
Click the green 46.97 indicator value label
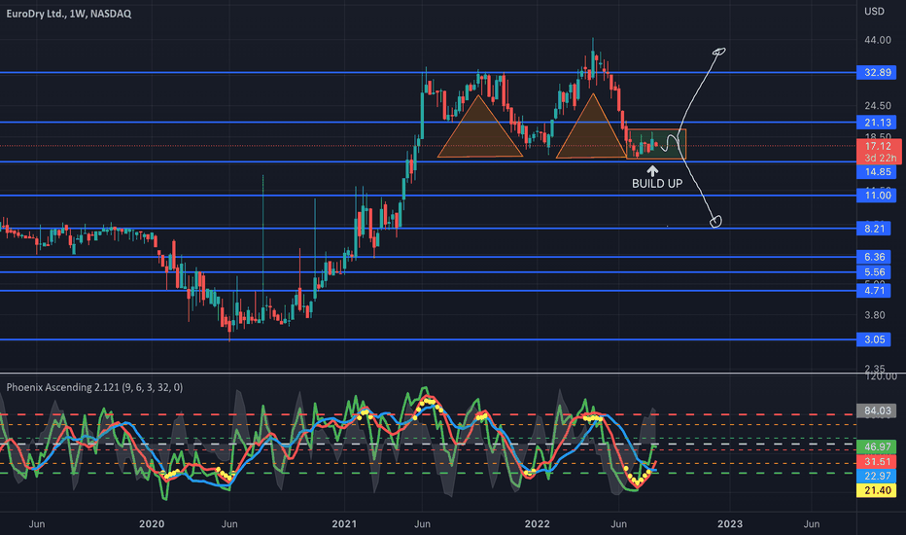click(877, 447)
